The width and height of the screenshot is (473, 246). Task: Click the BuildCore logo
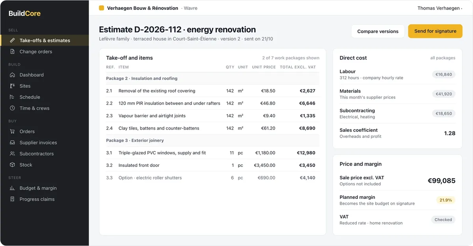[x=24, y=13]
